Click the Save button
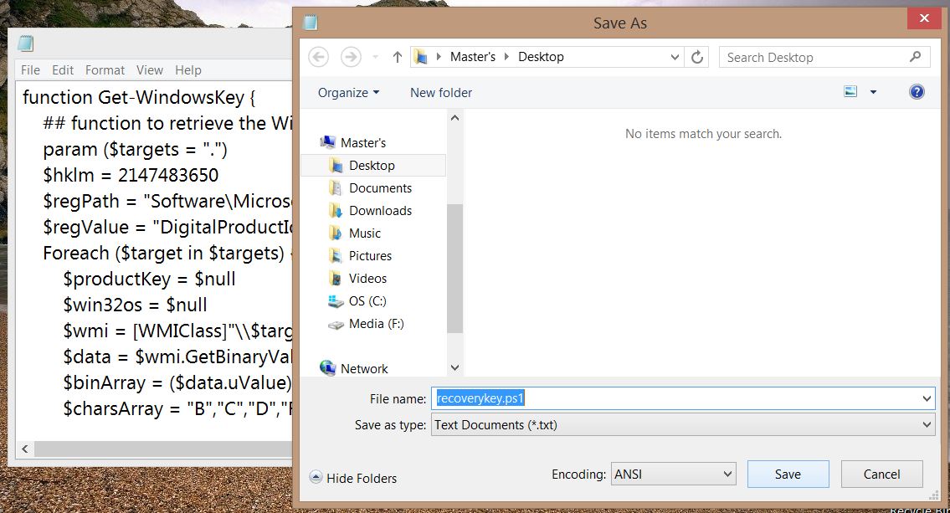Viewport: 950px width, 513px height. point(787,474)
